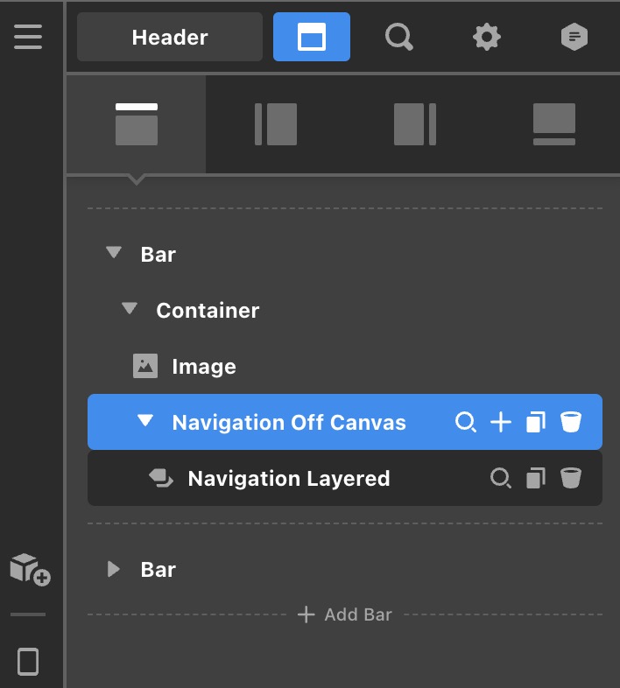Delete the Navigation Layered element
The width and height of the screenshot is (620, 688).
pos(571,478)
